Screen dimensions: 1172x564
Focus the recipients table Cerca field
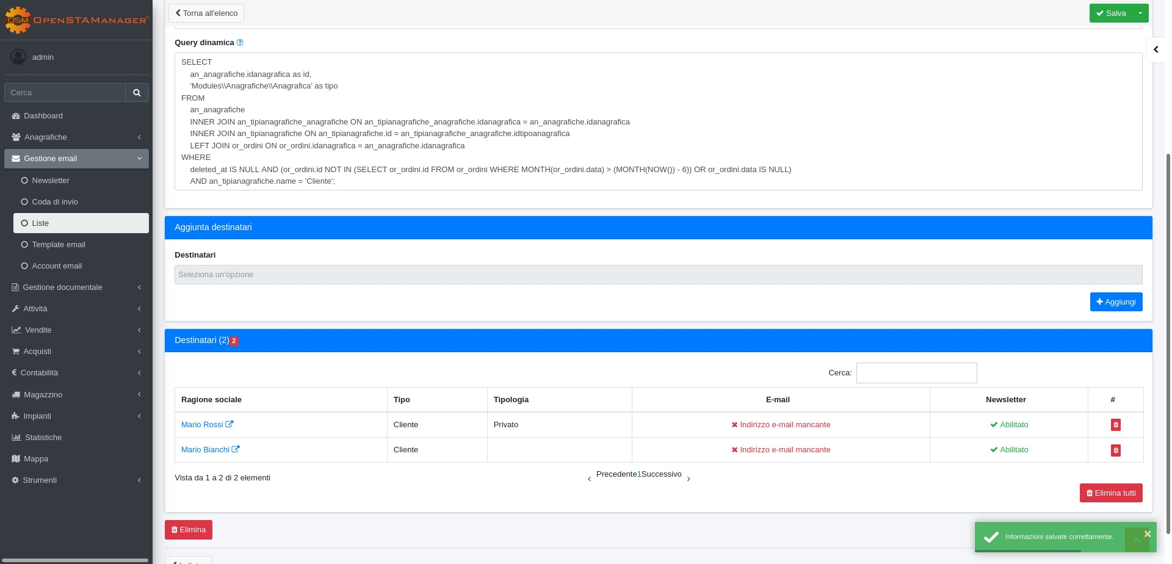coord(916,373)
